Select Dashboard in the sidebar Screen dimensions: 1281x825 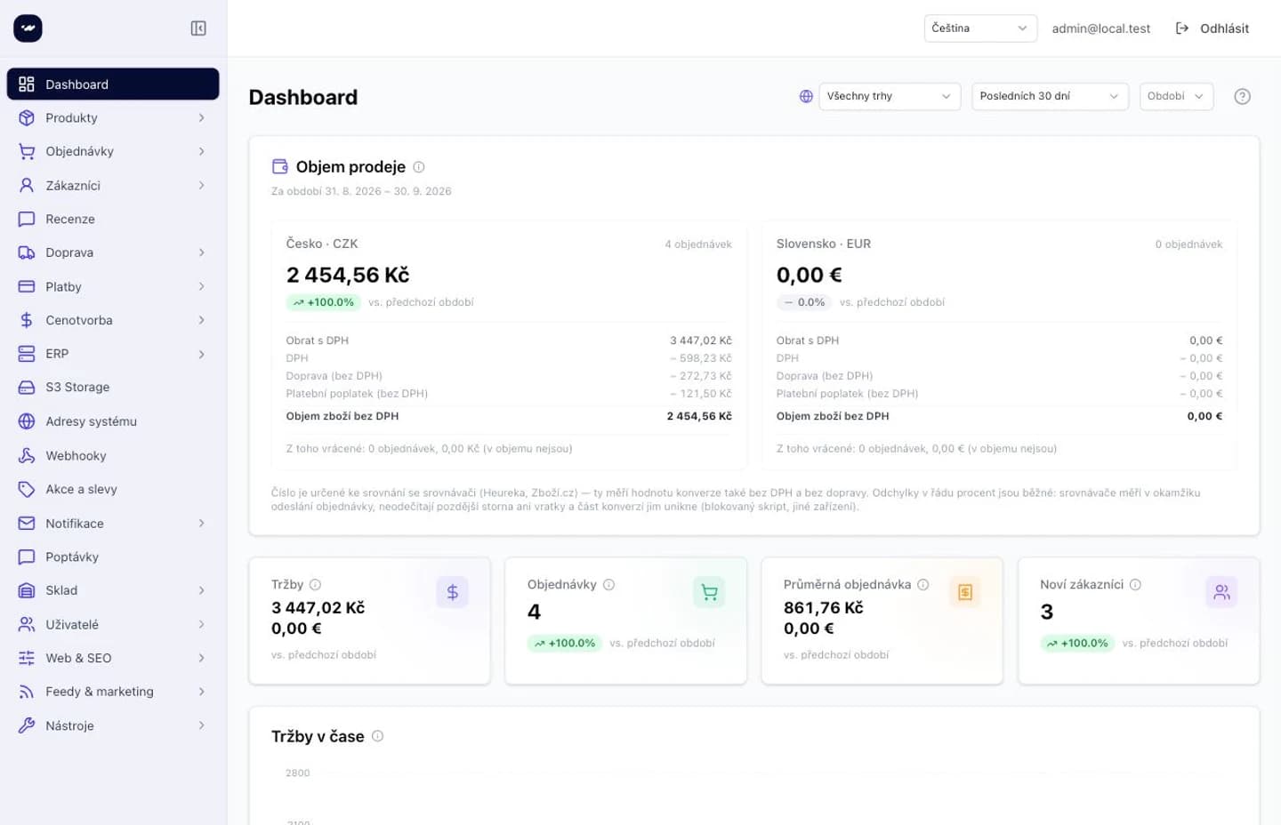(x=113, y=84)
